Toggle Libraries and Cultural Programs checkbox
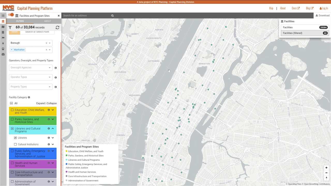Screen dimensions: 331x186 click(x=12, y=129)
